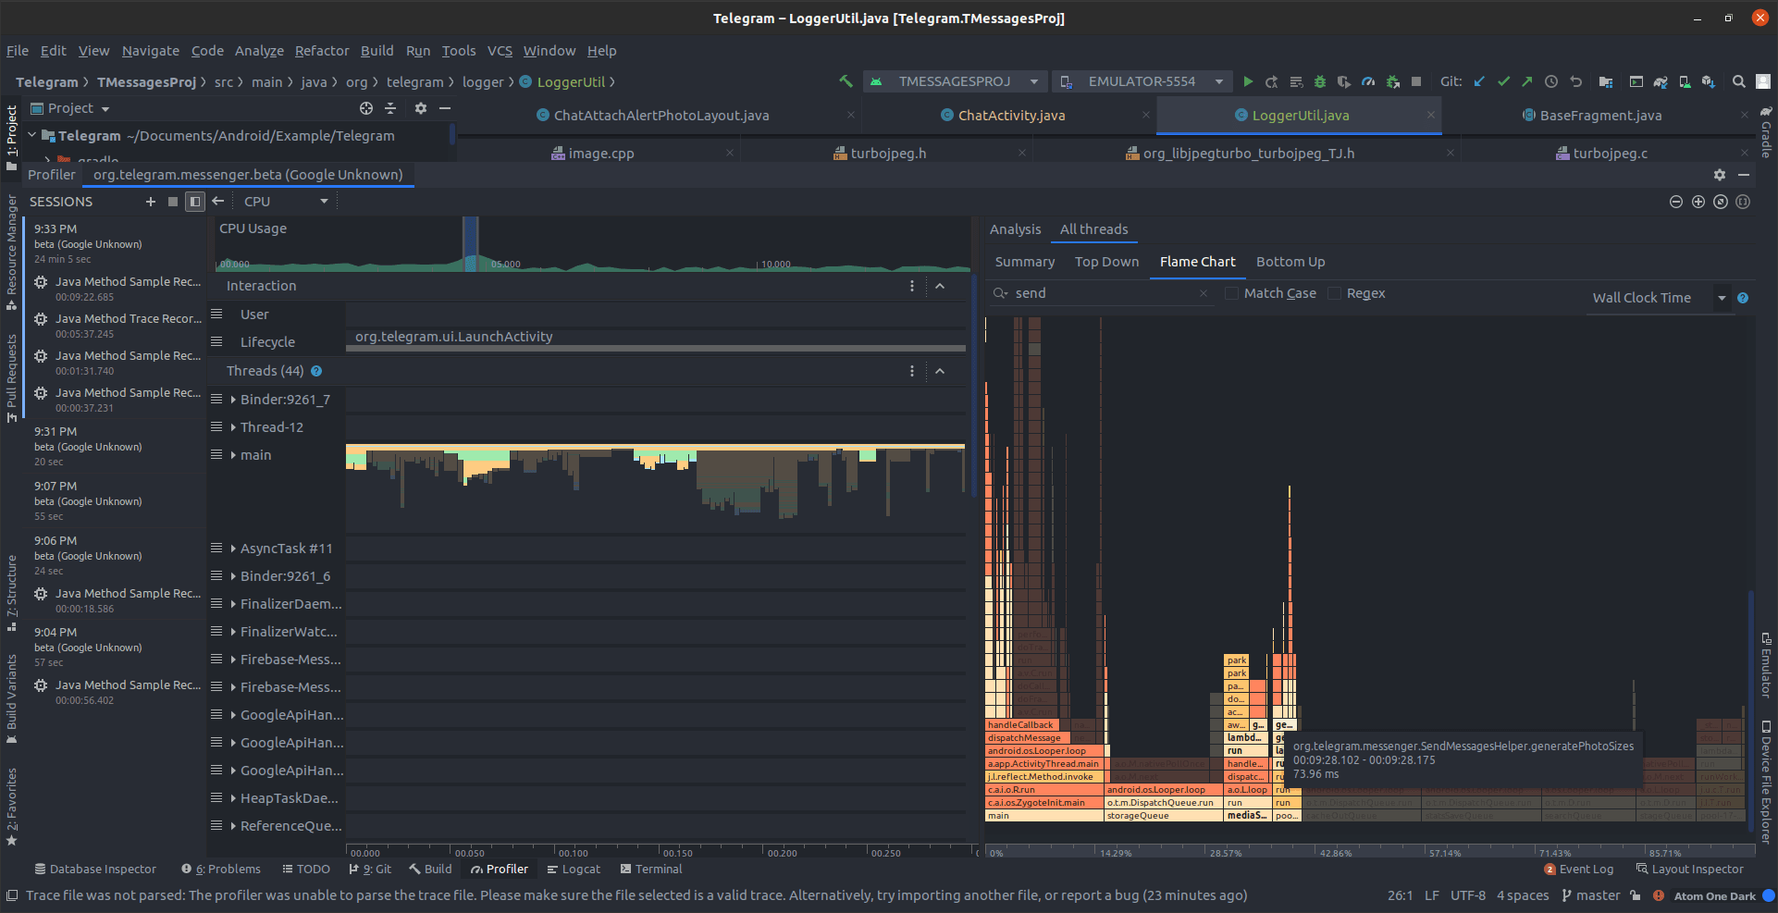The width and height of the screenshot is (1778, 913).
Task: Update project with the blue Git arrow
Action: 1479,81
